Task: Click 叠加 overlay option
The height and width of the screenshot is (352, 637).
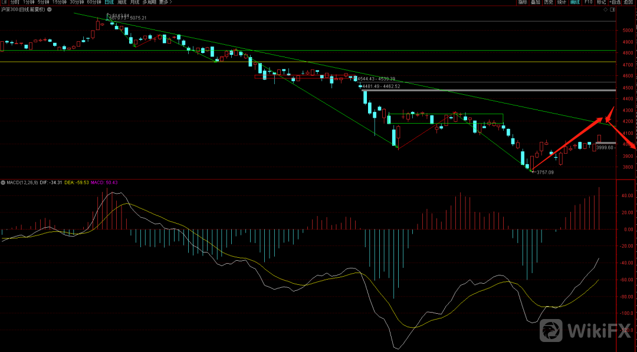Action: coord(535,2)
